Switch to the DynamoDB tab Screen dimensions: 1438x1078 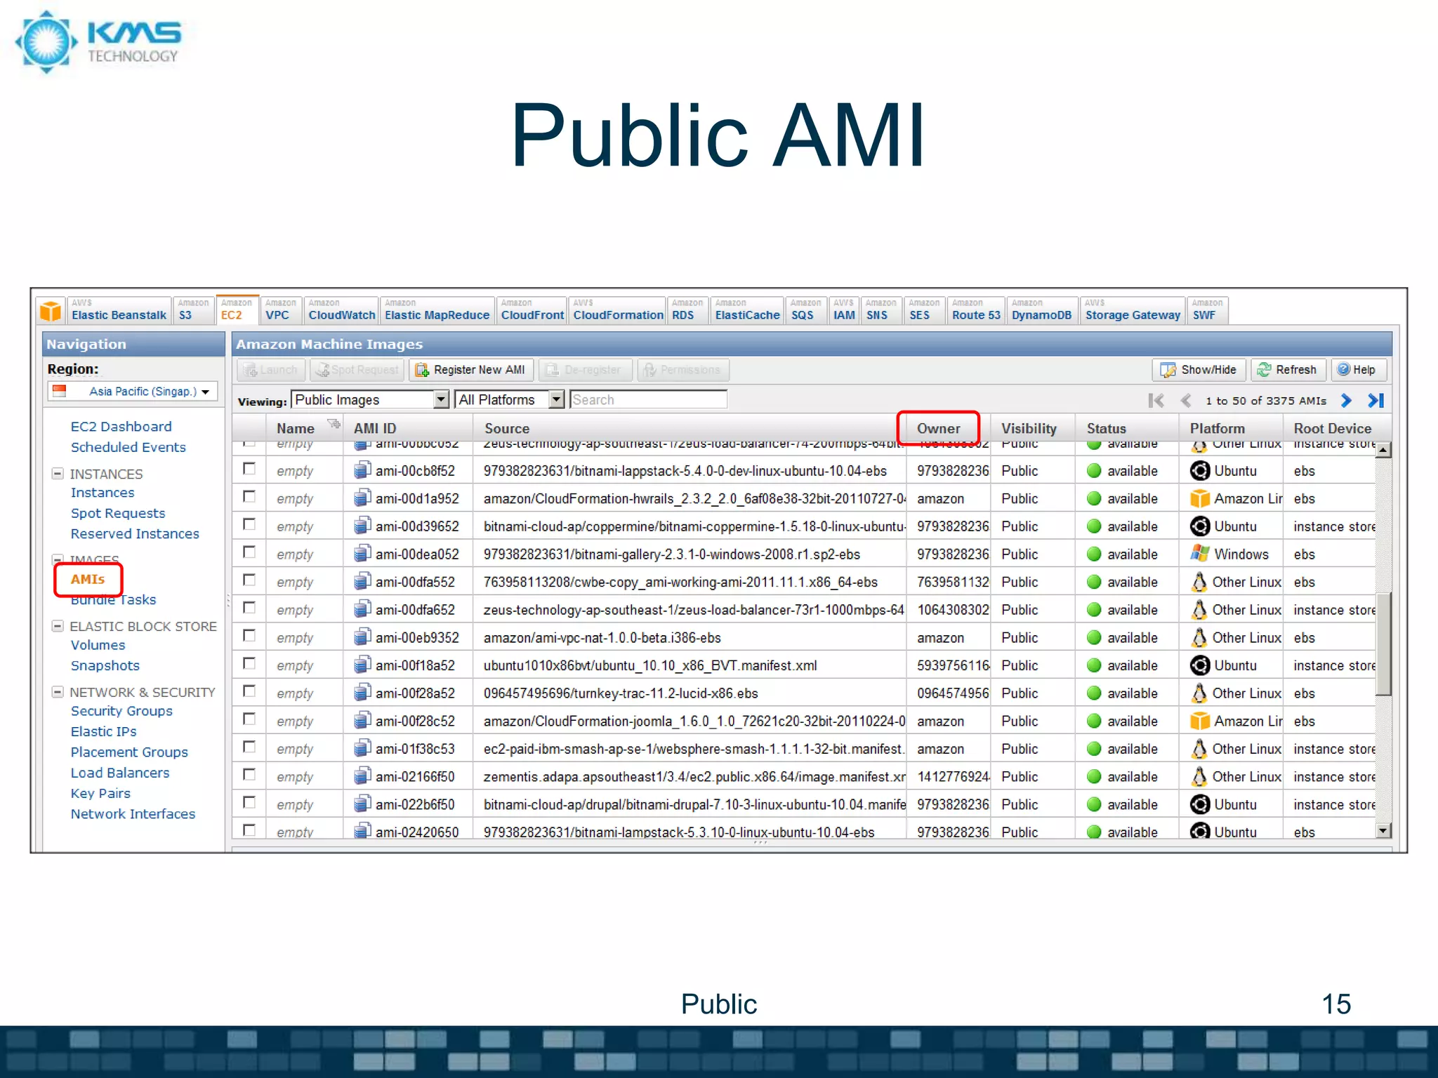pos(1041,310)
